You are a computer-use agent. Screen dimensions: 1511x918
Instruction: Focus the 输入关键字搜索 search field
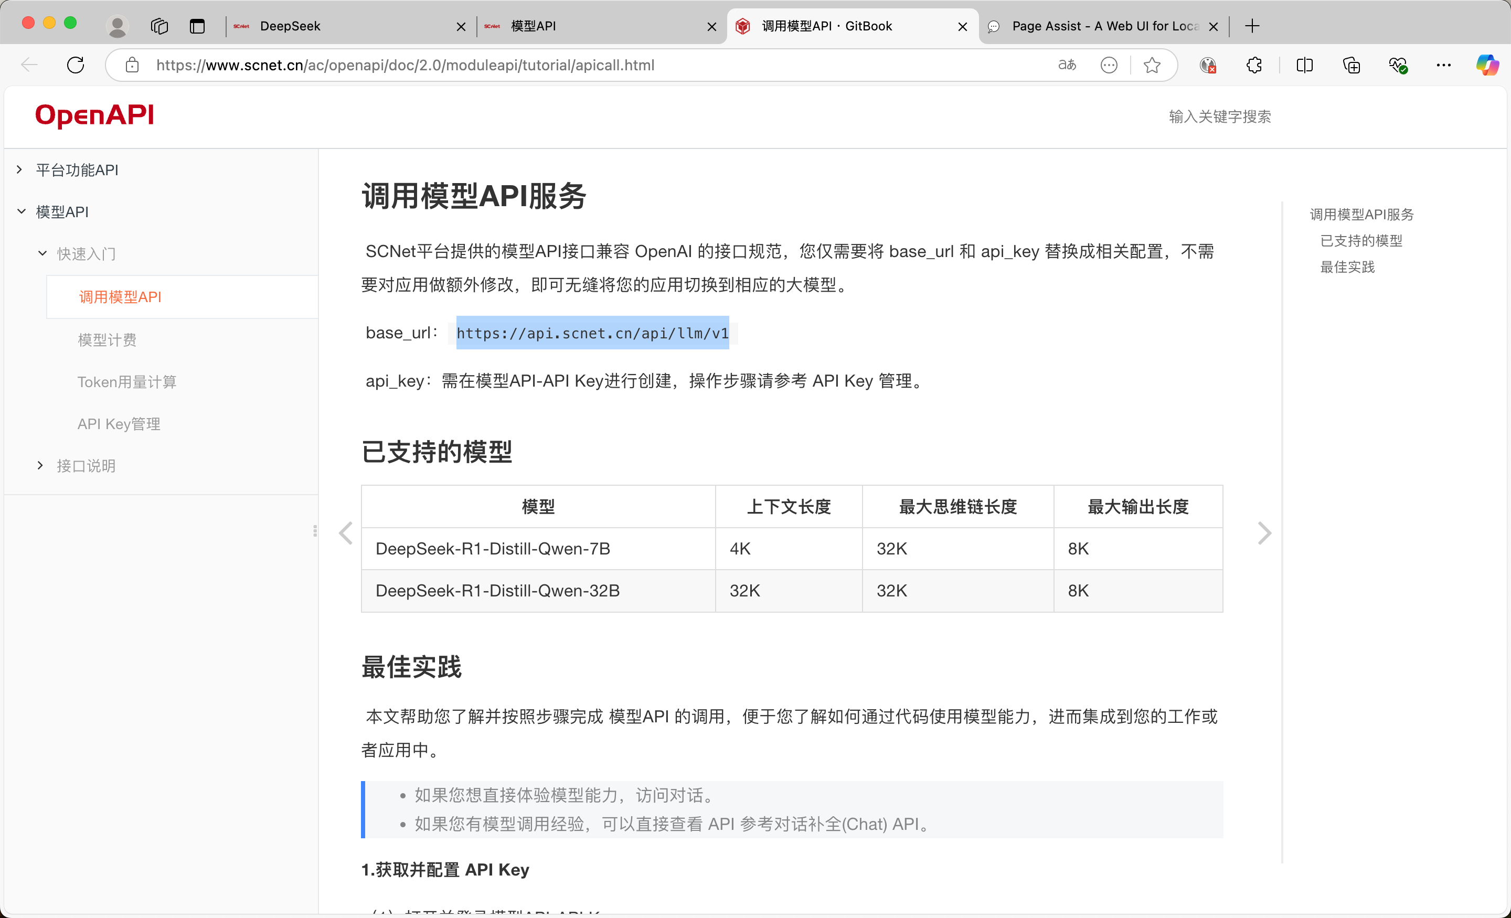(x=1220, y=116)
